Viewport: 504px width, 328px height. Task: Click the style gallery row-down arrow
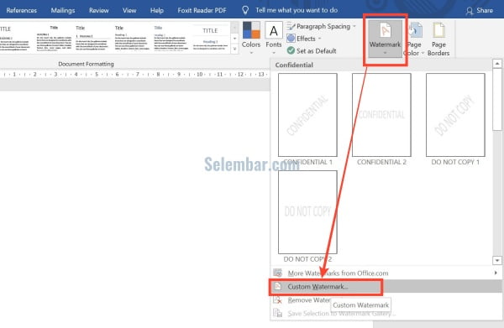pos(234,39)
